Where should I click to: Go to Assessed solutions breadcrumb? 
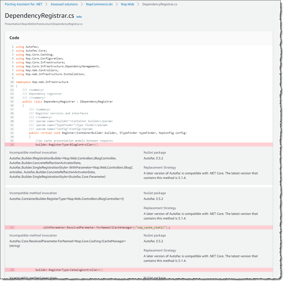[x=64, y=4]
